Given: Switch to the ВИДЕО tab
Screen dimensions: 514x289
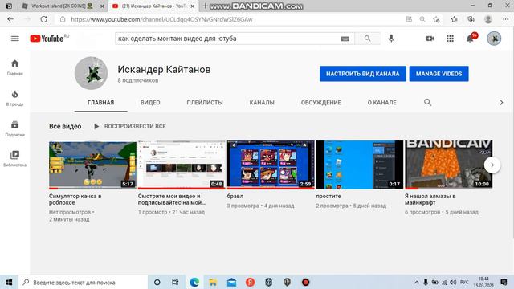Looking at the screenshot, I should tap(150, 103).
